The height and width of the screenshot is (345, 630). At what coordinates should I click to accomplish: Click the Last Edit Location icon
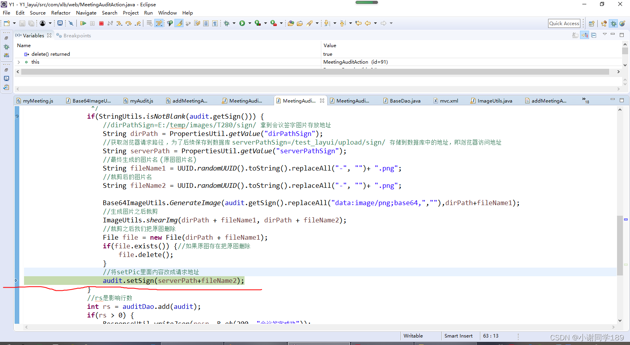(358, 23)
